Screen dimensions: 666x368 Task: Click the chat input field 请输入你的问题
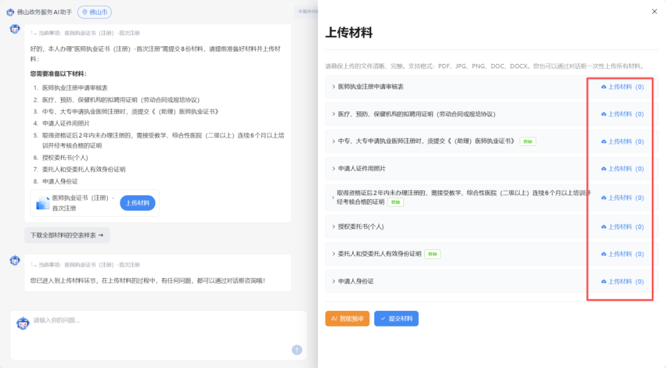click(159, 335)
